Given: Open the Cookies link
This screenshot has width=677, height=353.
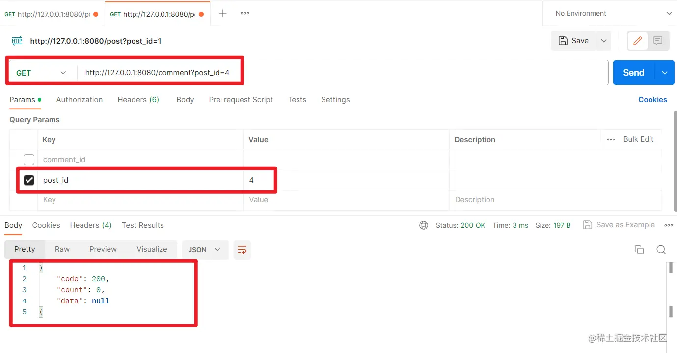Looking at the screenshot, I should click(652, 100).
